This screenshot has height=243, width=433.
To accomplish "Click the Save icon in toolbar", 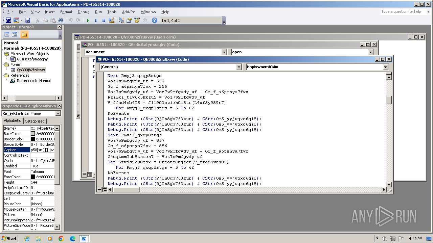I will tap(28, 21).
